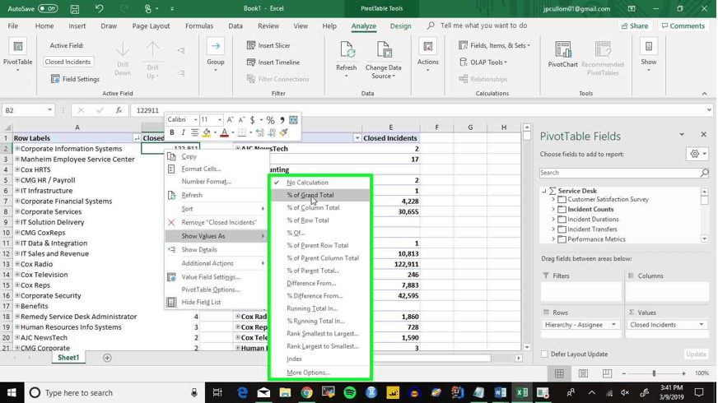Expand the Incident Counts field group
This screenshot has width=718, height=403.
(x=553, y=210)
